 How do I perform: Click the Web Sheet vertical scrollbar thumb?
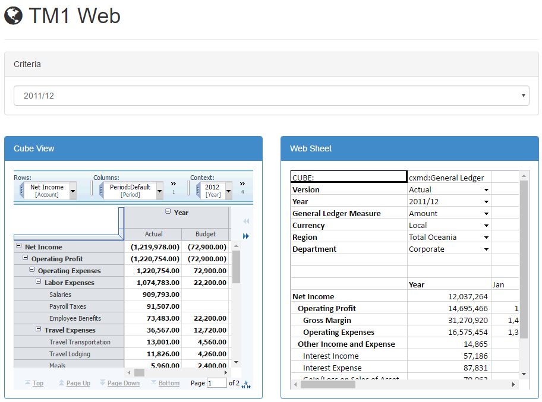coord(524,259)
